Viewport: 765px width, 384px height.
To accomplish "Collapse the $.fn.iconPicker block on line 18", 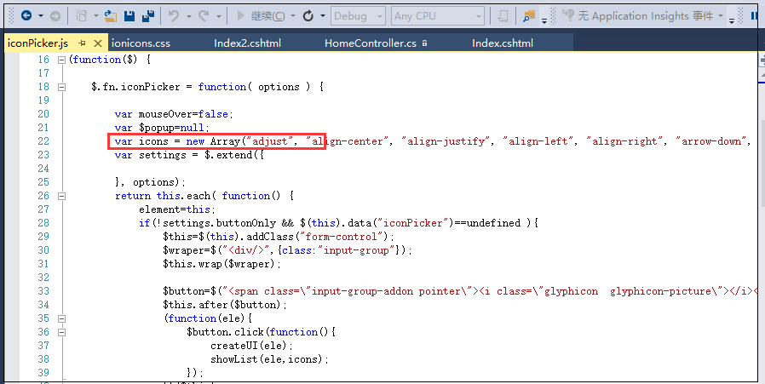I will (x=60, y=87).
